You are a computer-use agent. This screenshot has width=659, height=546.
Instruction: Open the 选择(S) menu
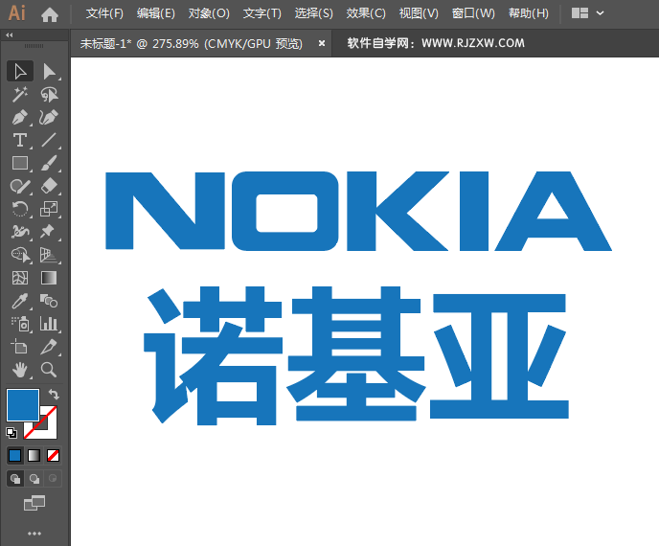point(314,13)
